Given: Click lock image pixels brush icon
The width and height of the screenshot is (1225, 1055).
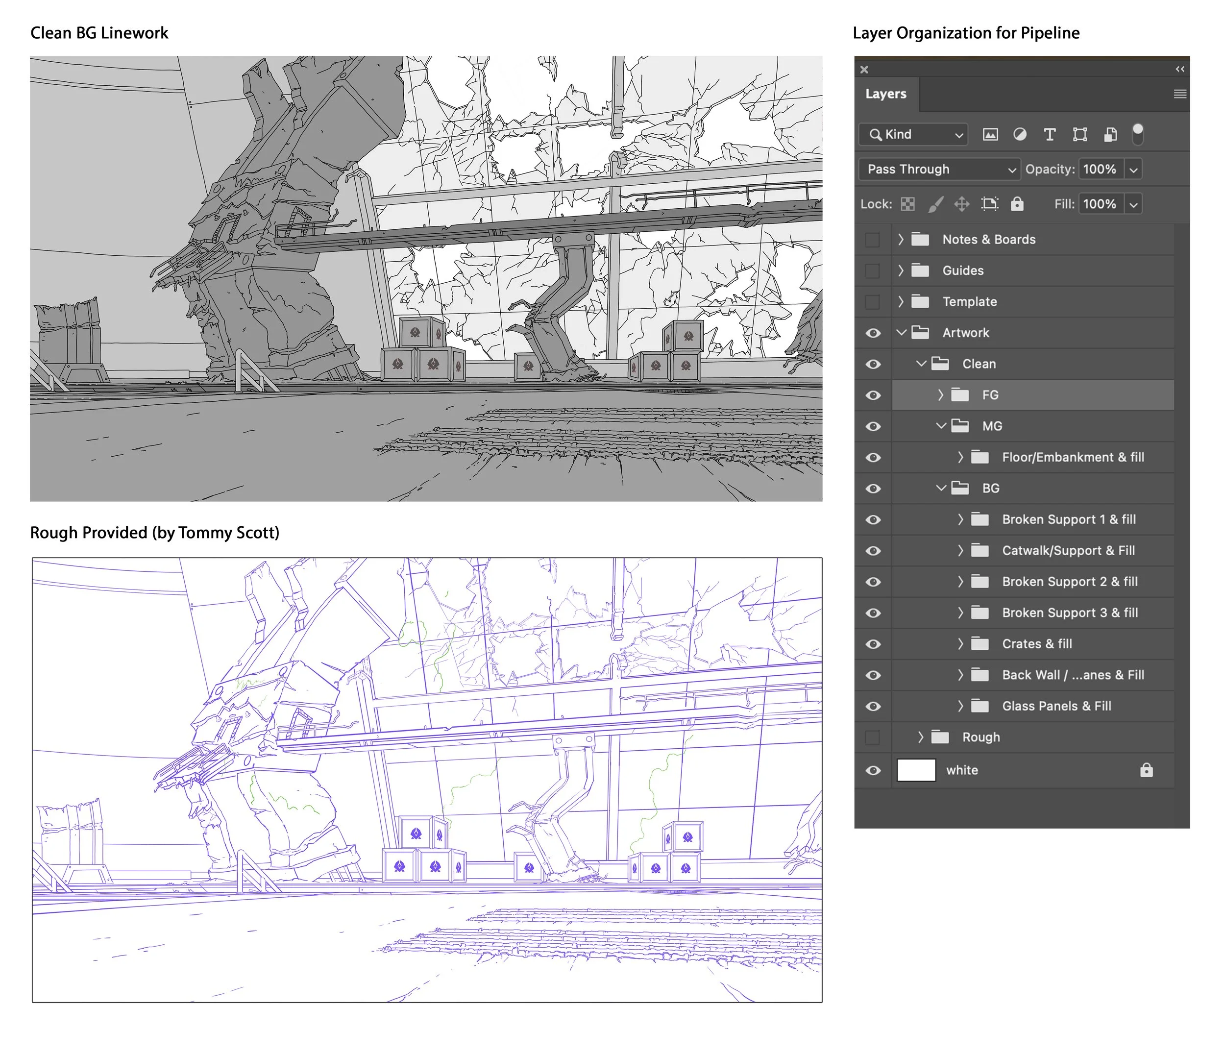Looking at the screenshot, I should point(935,204).
